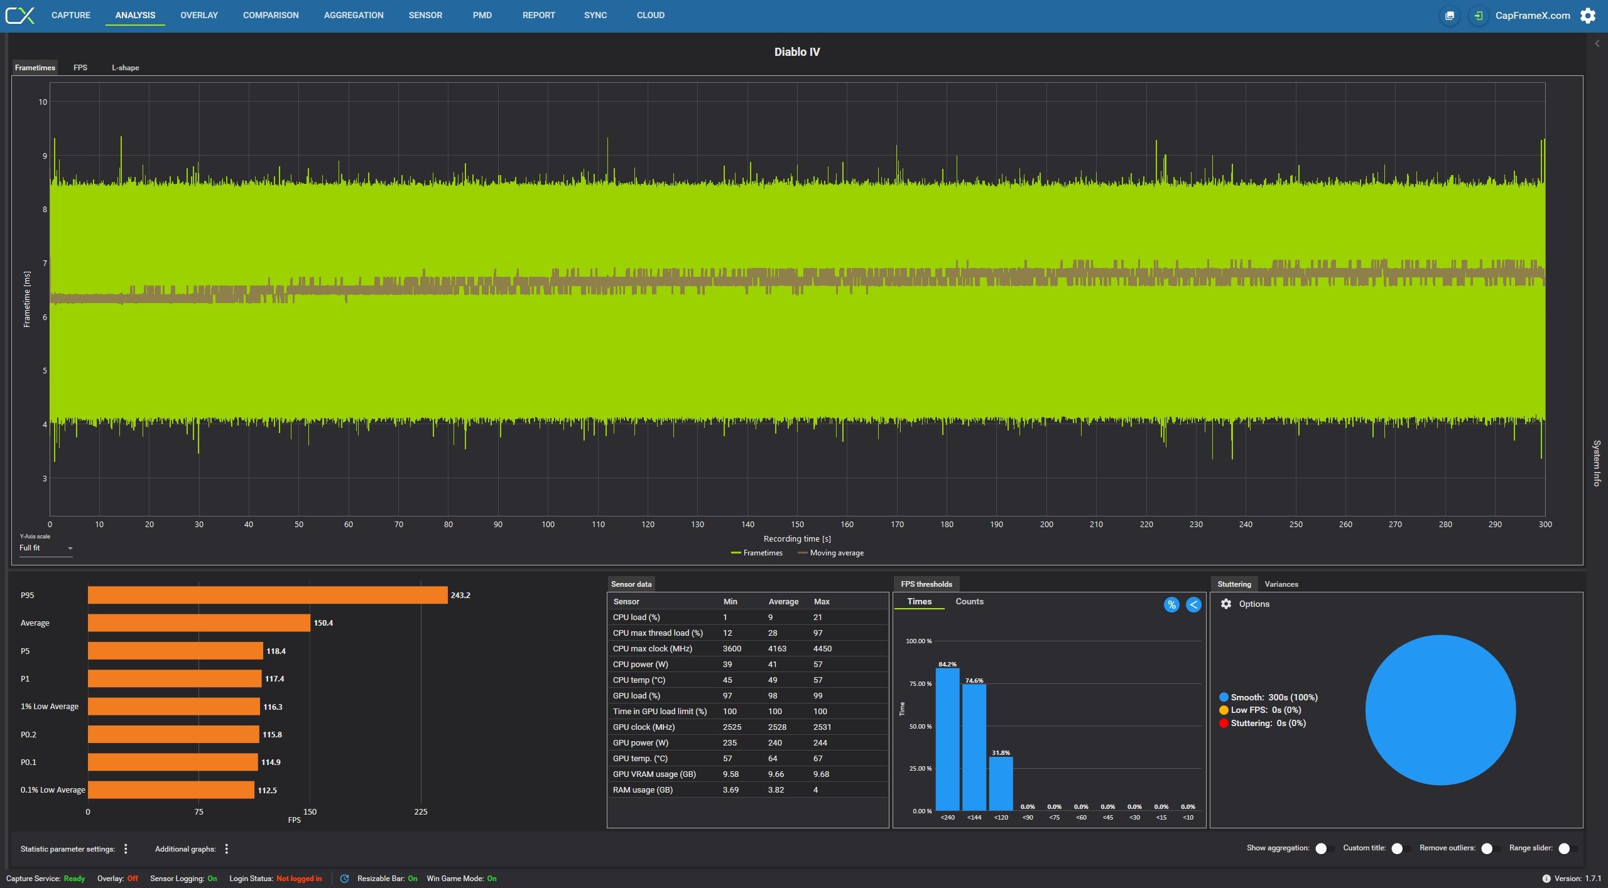Select the CPU max clock (MHz) row

pos(747,649)
